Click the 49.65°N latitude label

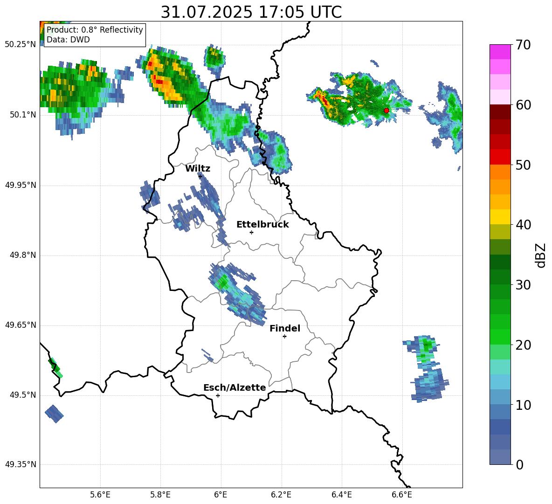coord(21,325)
